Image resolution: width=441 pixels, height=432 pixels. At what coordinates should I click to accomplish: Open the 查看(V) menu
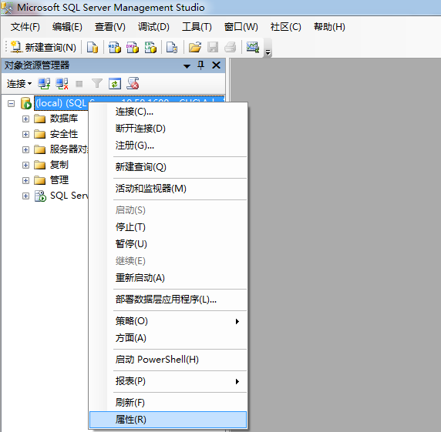pyautogui.click(x=110, y=27)
